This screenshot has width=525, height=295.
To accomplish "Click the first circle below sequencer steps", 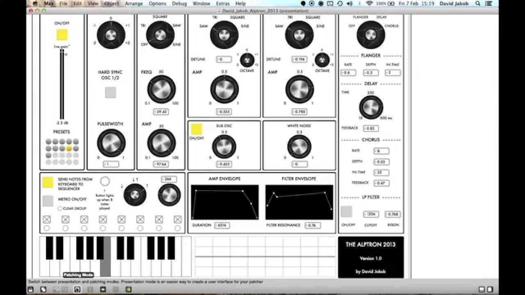I will (46, 228).
